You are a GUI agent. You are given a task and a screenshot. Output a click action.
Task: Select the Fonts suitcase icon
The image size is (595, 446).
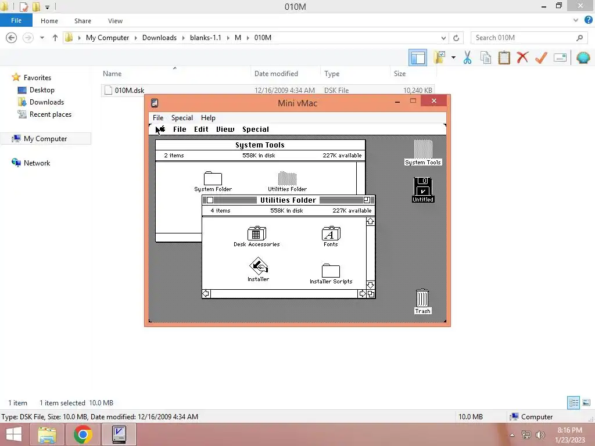pyautogui.click(x=331, y=233)
